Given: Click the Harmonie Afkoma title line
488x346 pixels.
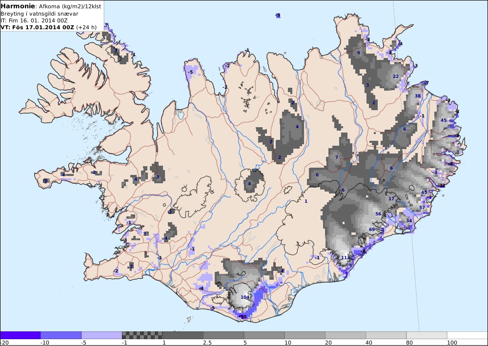Looking at the screenshot, I should (51, 6).
